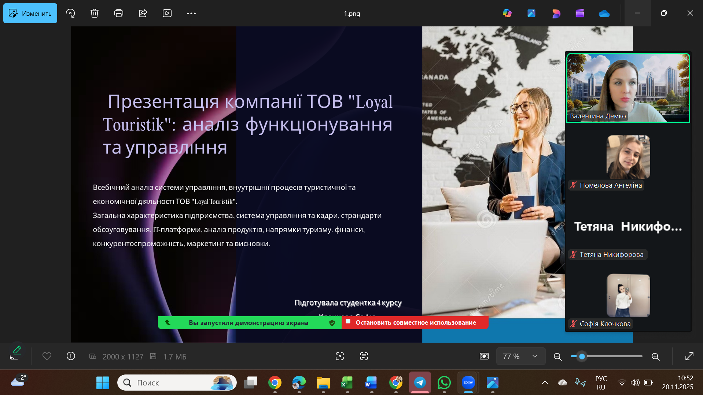Switch the РУС RU keyboard language indicator
Image resolution: width=703 pixels, height=395 pixels.
click(x=601, y=383)
